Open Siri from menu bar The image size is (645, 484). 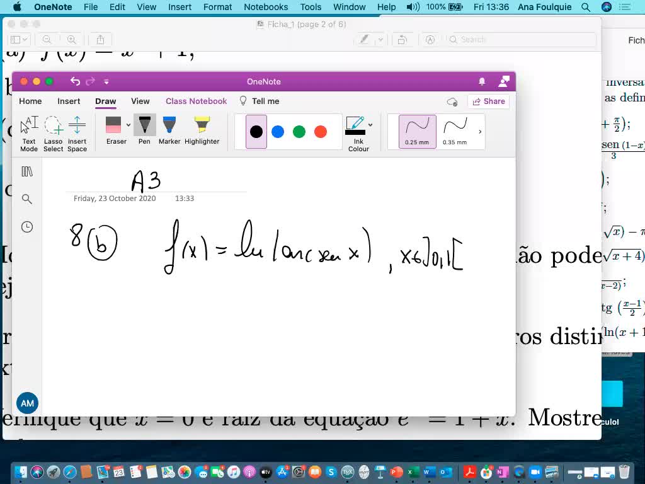[x=607, y=7]
